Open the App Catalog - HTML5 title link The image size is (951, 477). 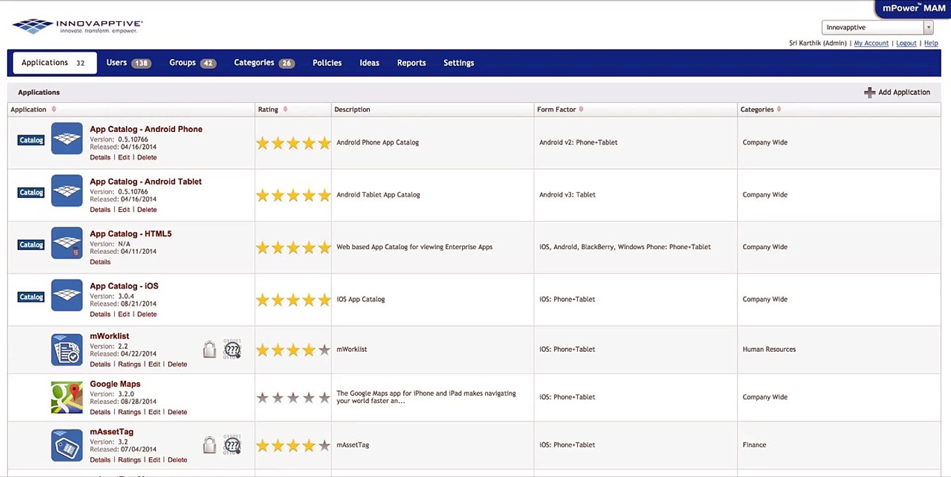(x=131, y=234)
